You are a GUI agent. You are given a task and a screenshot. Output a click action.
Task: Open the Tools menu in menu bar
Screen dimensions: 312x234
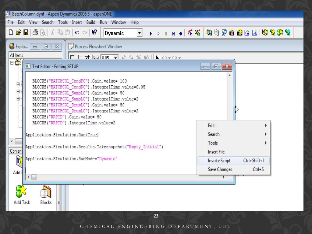[63, 22]
